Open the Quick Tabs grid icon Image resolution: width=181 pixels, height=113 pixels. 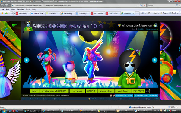(x=12, y=14)
